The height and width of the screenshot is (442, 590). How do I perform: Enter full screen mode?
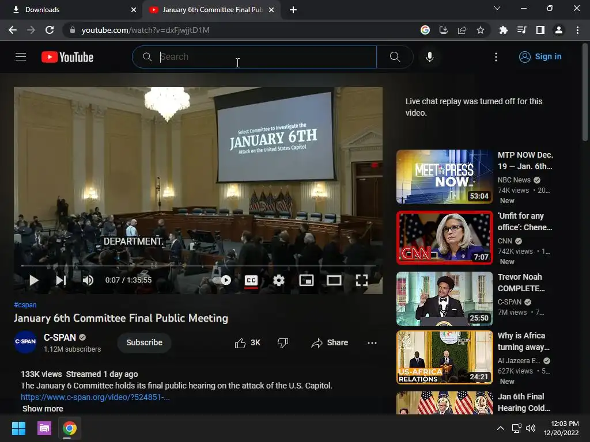click(x=362, y=280)
